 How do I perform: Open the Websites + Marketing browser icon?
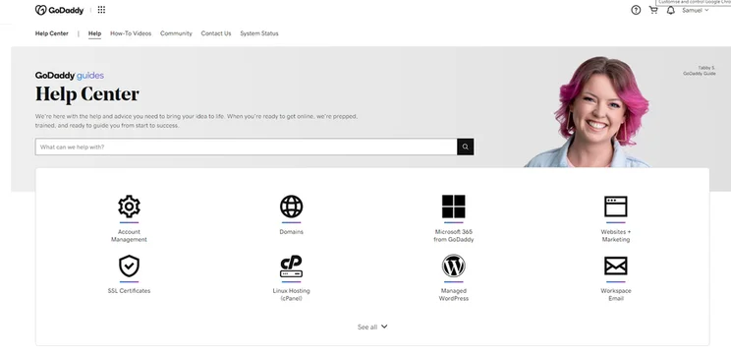616,207
